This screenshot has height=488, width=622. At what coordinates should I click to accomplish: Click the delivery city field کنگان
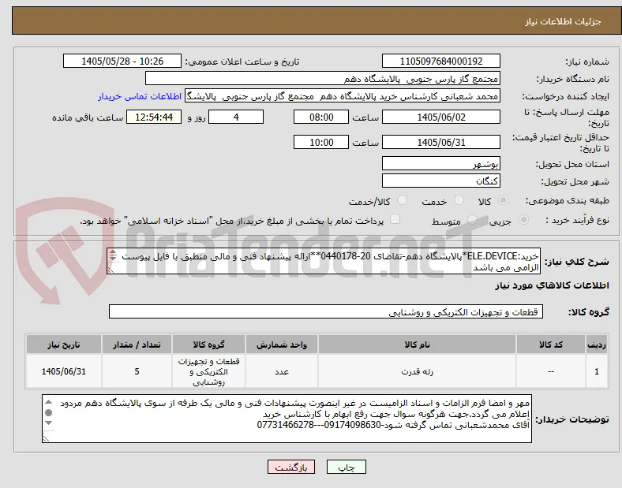[x=440, y=181]
